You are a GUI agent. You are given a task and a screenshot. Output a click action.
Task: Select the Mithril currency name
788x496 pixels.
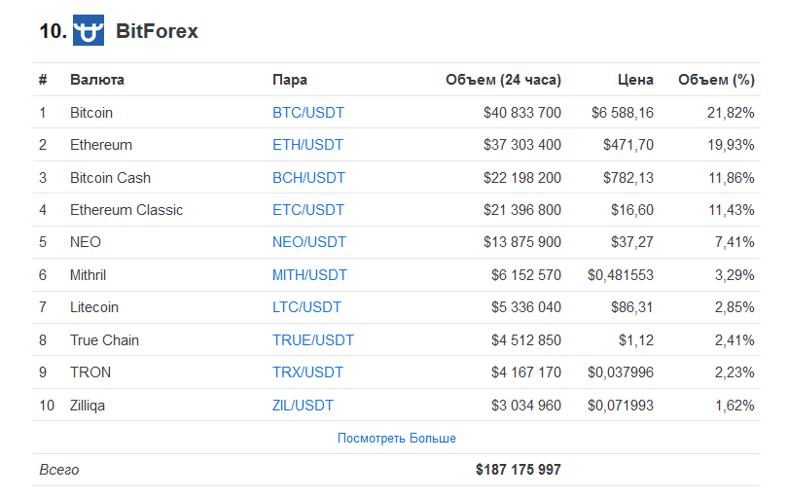(88, 275)
